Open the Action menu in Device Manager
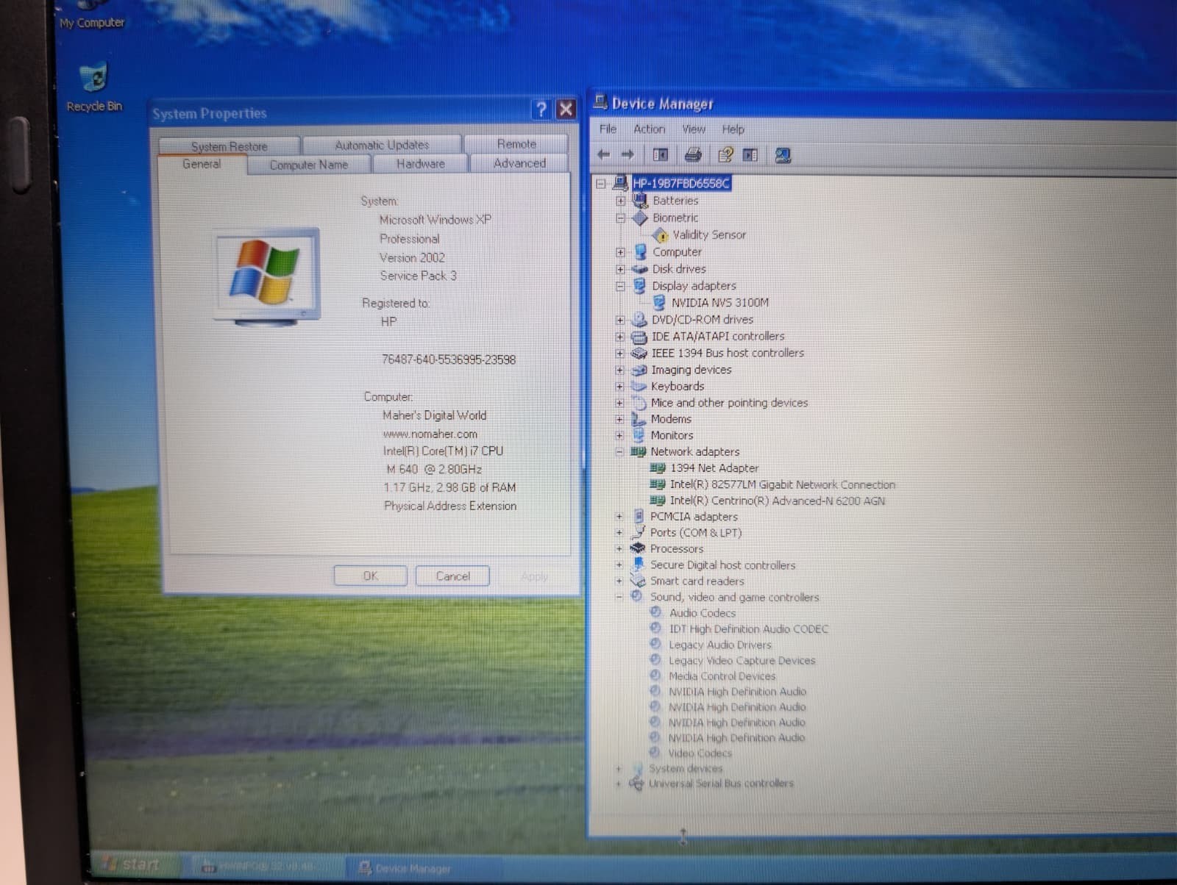Screen dimensions: 1177x885 pos(649,129)
